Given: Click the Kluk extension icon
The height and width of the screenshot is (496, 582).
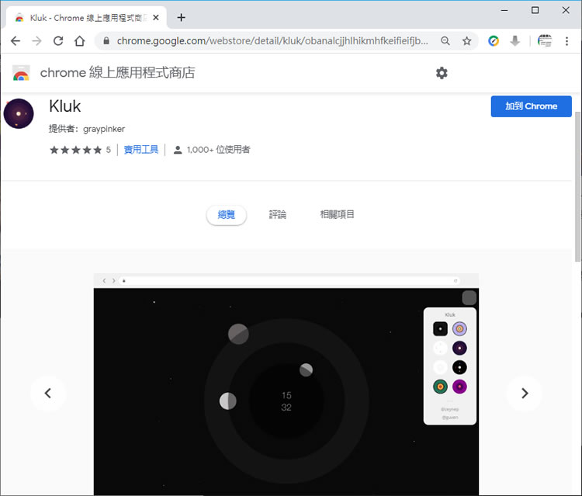Looking at the screenshot, I should pos(19,113).
